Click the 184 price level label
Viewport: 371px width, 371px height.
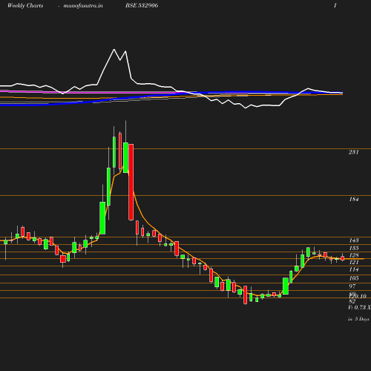tap(354, 199)
